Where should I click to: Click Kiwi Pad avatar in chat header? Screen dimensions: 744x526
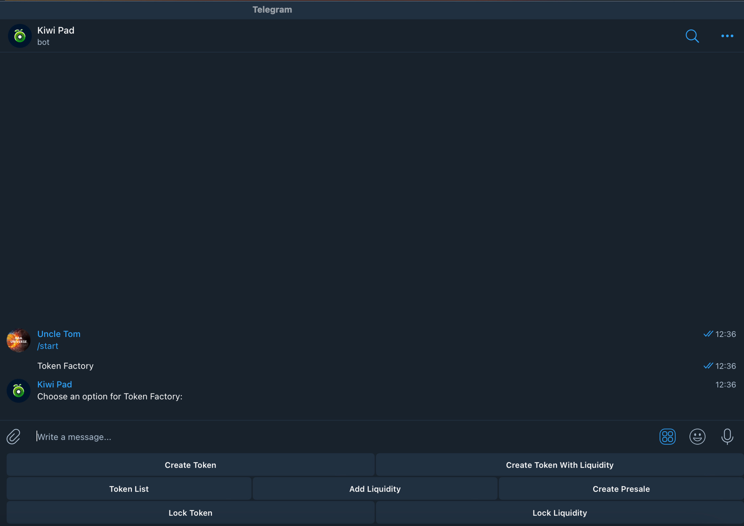coord(20,36)
